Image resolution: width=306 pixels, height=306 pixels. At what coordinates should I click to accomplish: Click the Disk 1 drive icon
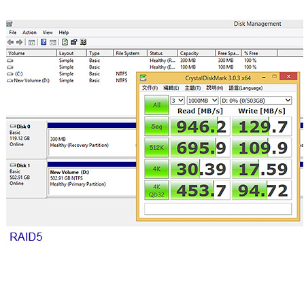click(x=13, y=165)
